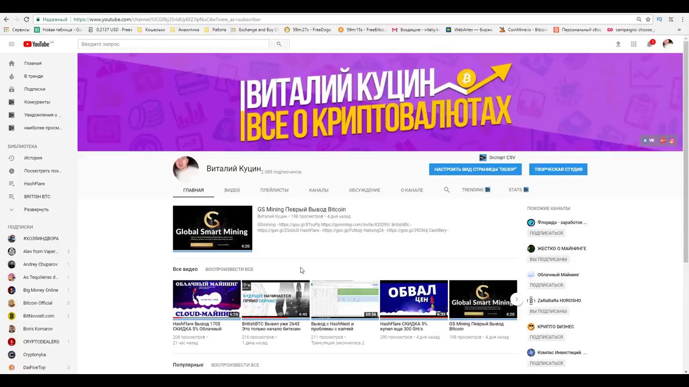Select the Главная channel tab
This screenshot has width=689, height=387.
193,190
